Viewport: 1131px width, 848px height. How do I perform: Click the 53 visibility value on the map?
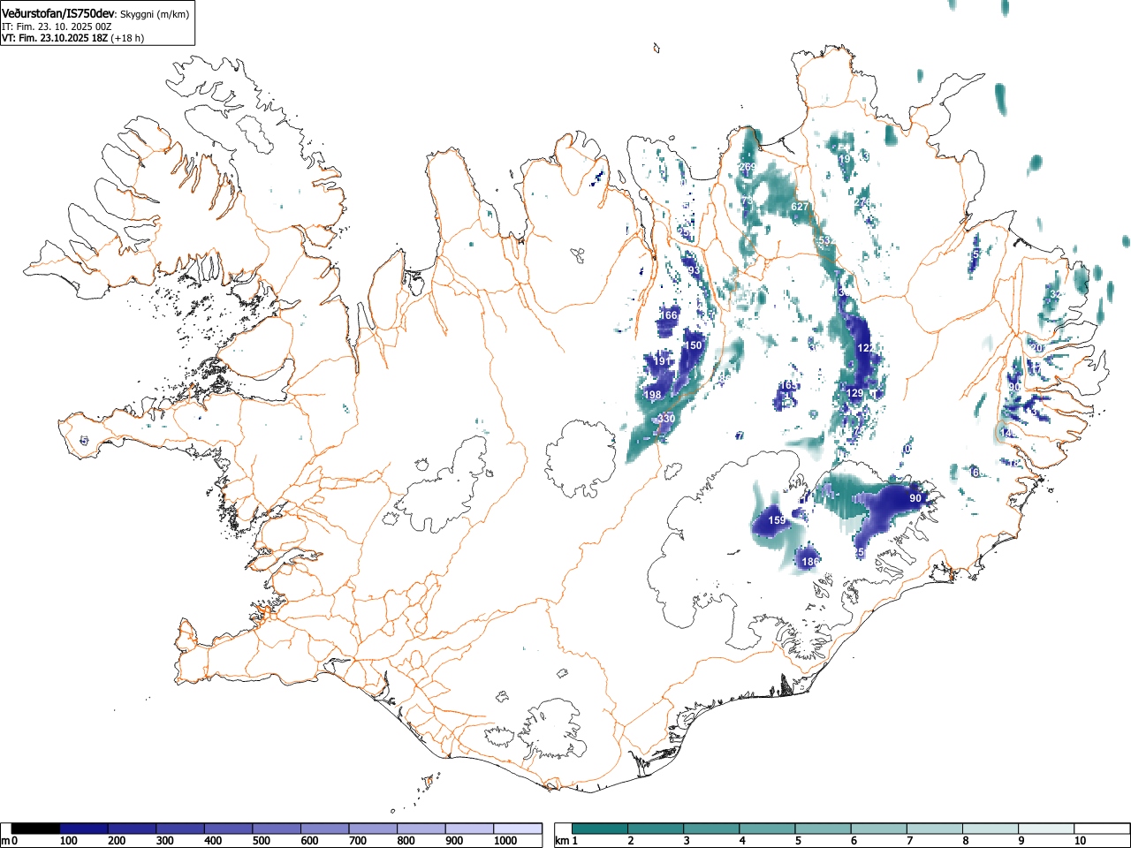click(x=824, y=240)
